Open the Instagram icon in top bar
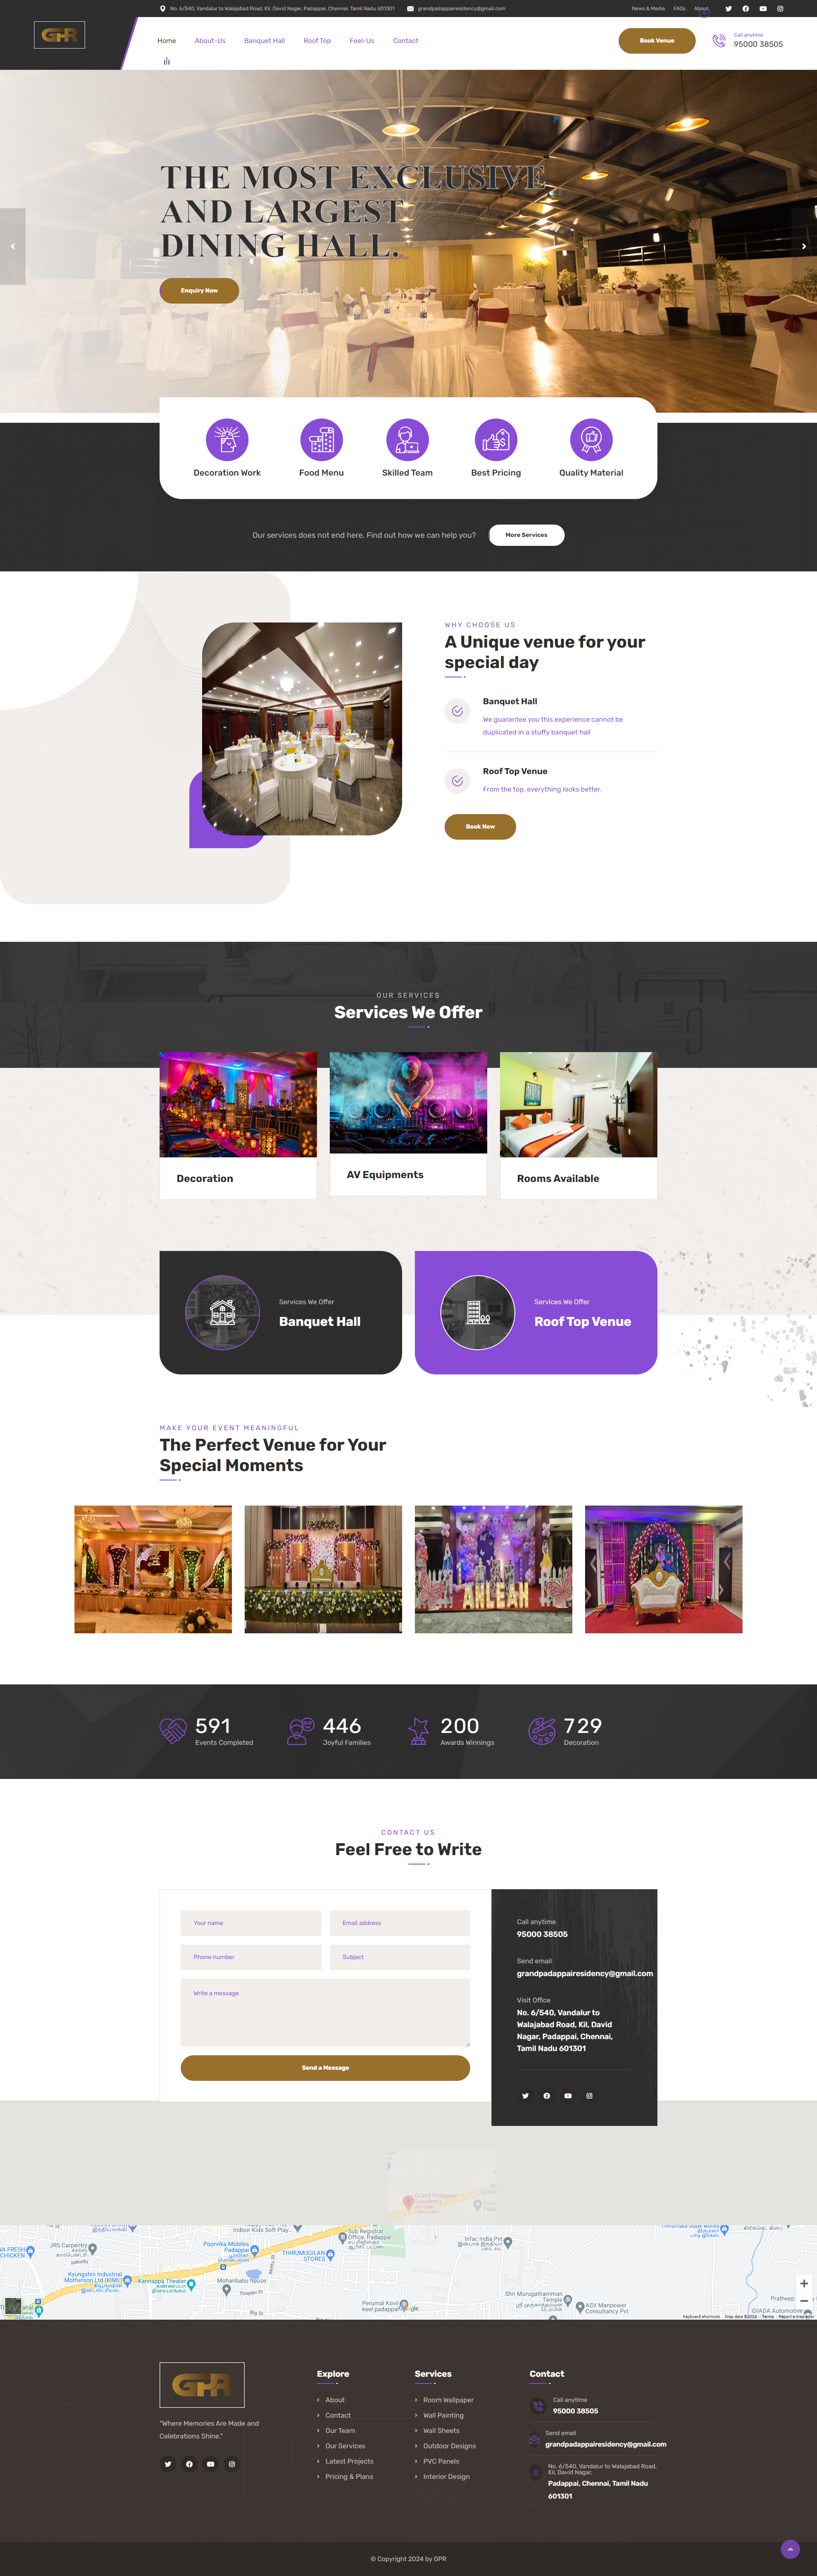This screenshot has width=817, height=2576. pos(780,8)
